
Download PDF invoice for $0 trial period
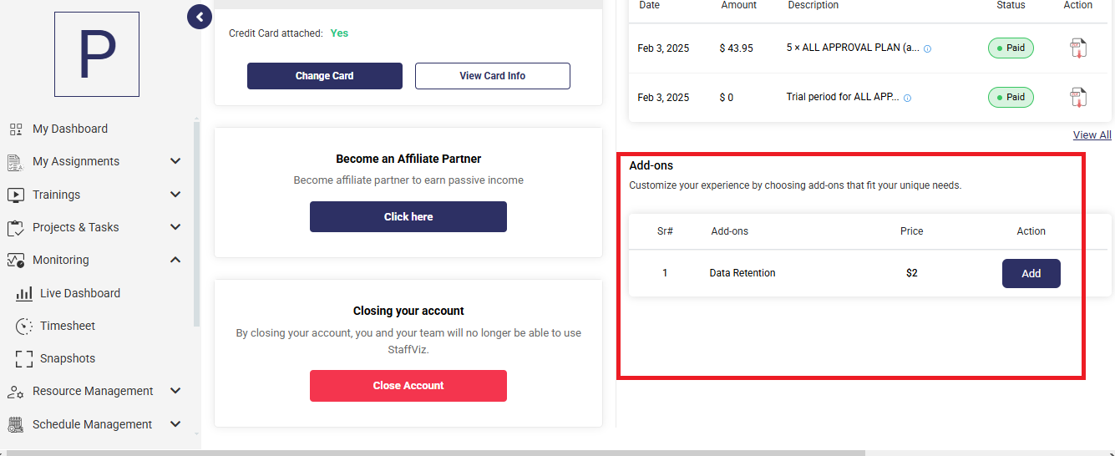point(1078,97)
